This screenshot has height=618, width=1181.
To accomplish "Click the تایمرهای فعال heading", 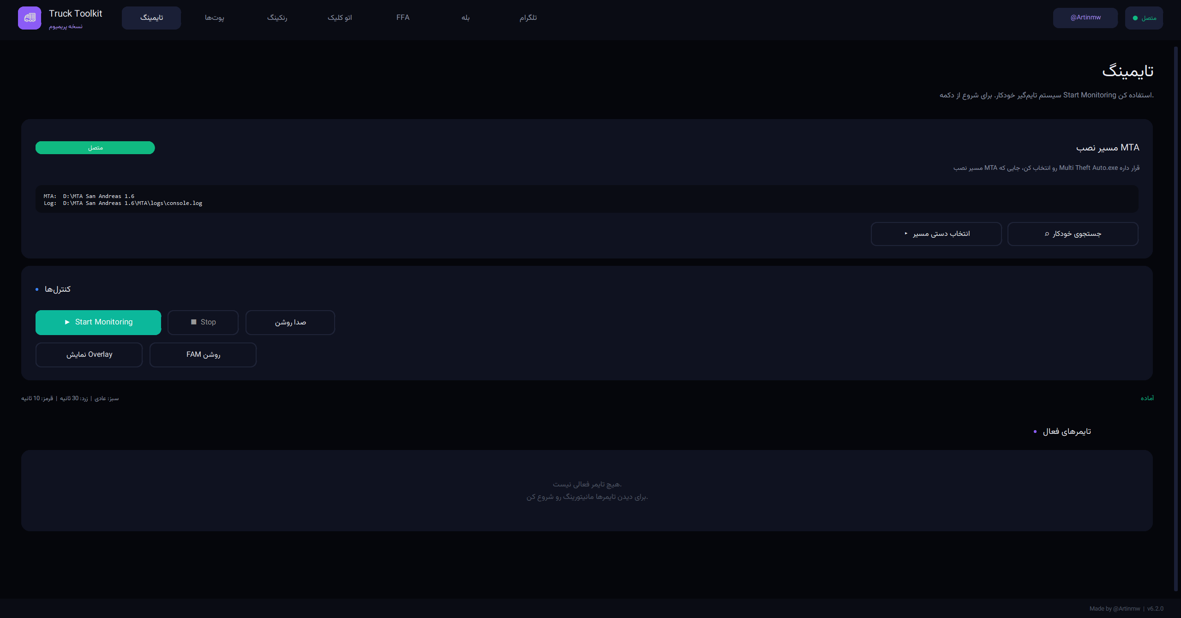I will pos(1067,432).
